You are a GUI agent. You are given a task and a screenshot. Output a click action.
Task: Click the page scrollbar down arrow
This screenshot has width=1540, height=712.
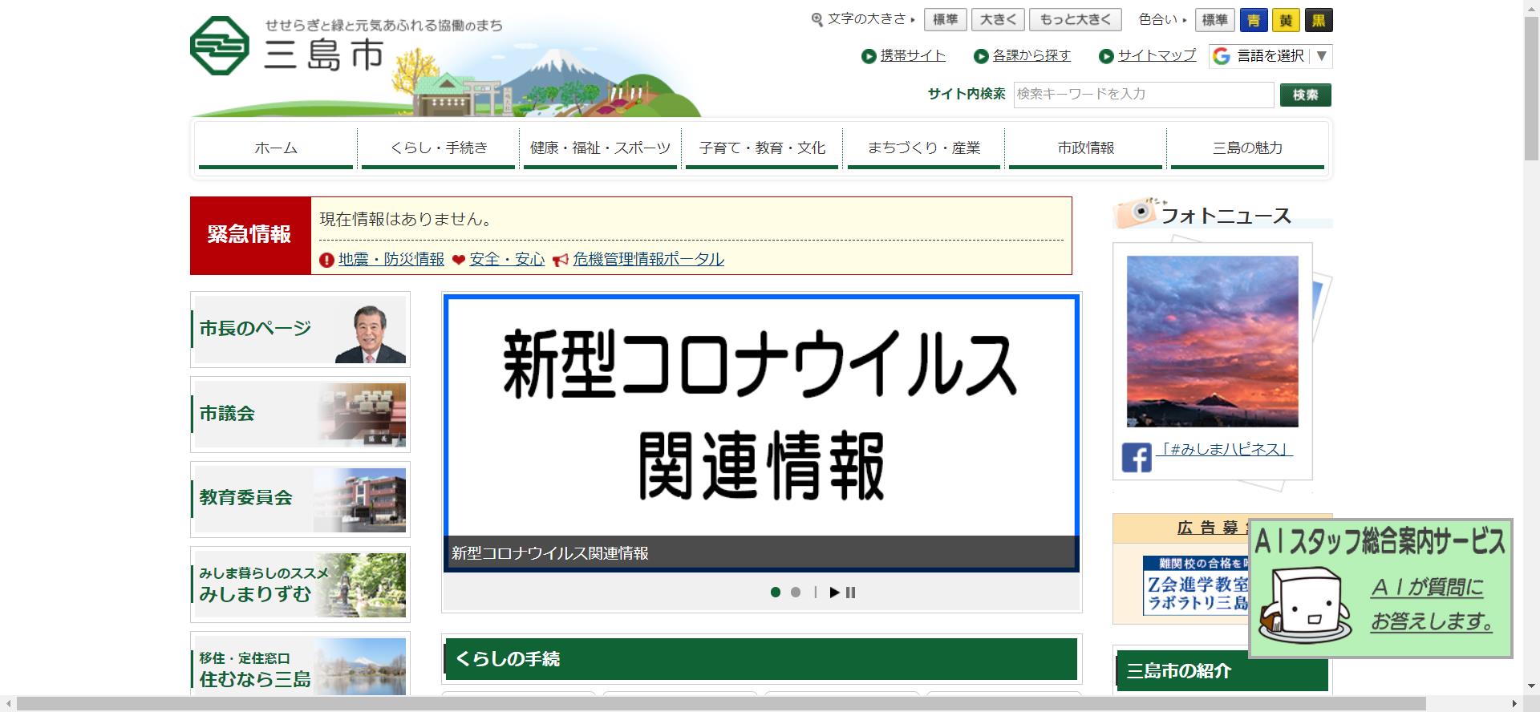click(1531, 688)
